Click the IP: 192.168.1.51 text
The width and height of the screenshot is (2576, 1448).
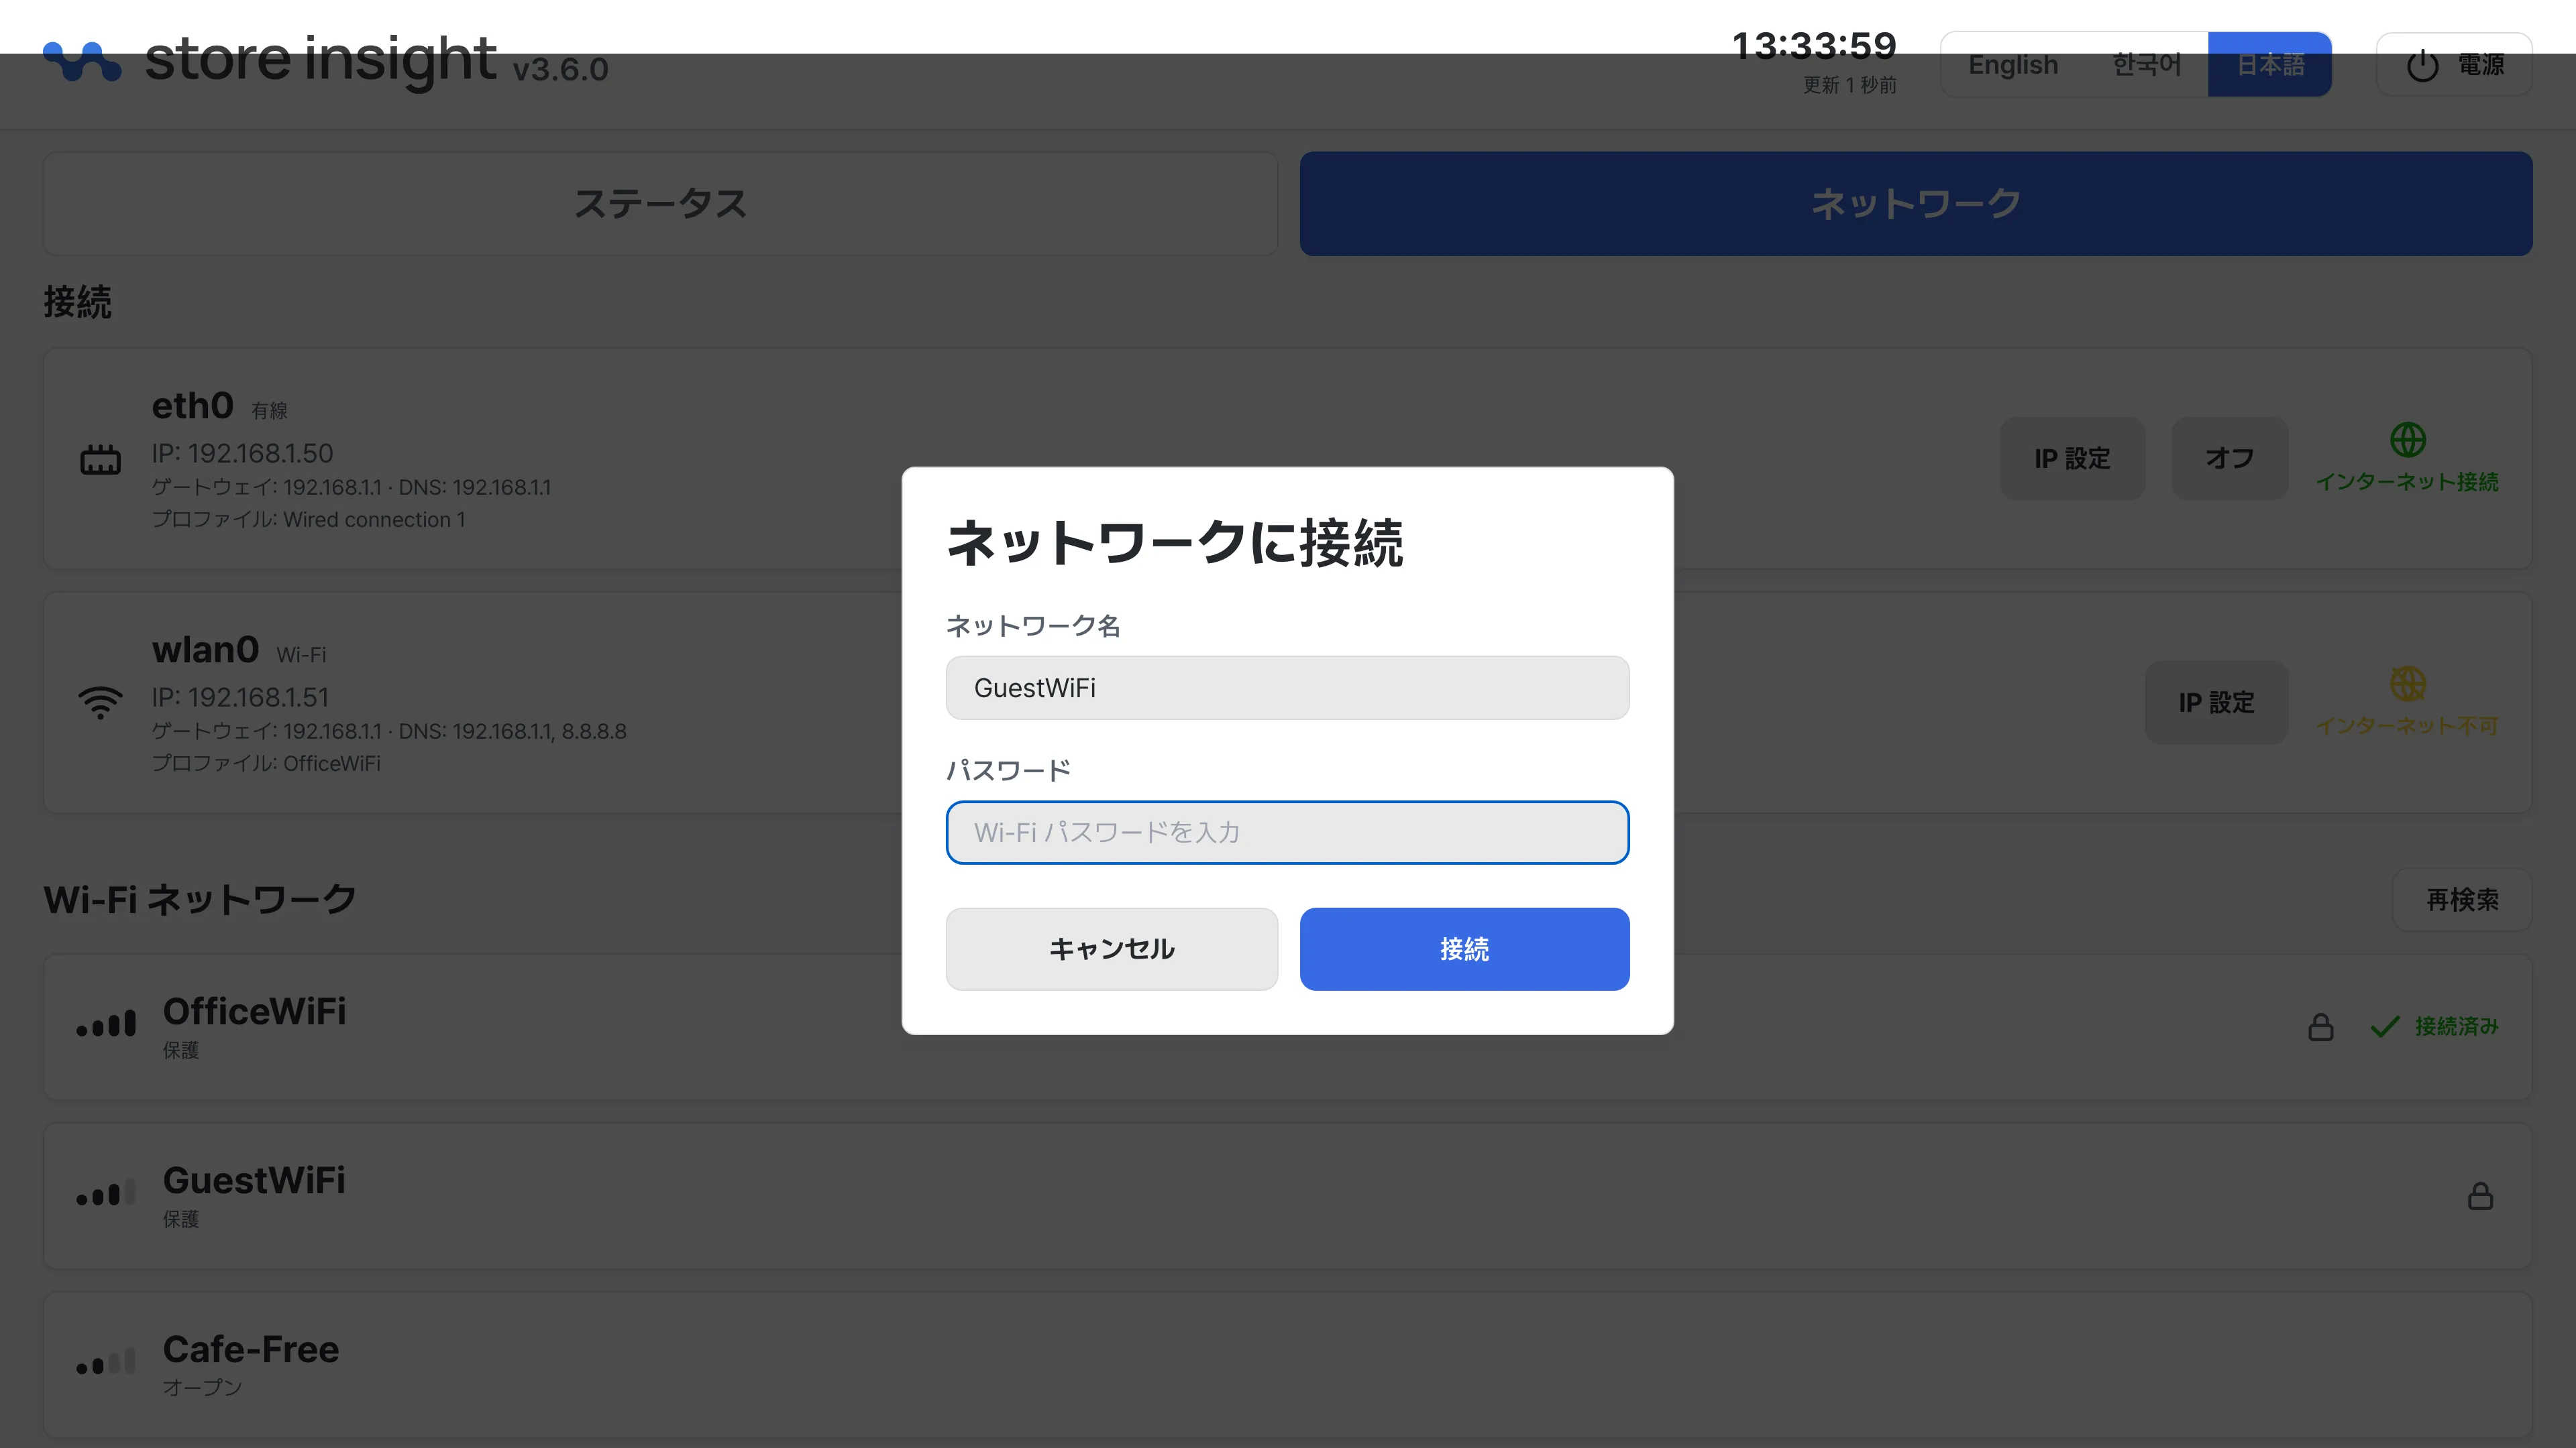240,697
